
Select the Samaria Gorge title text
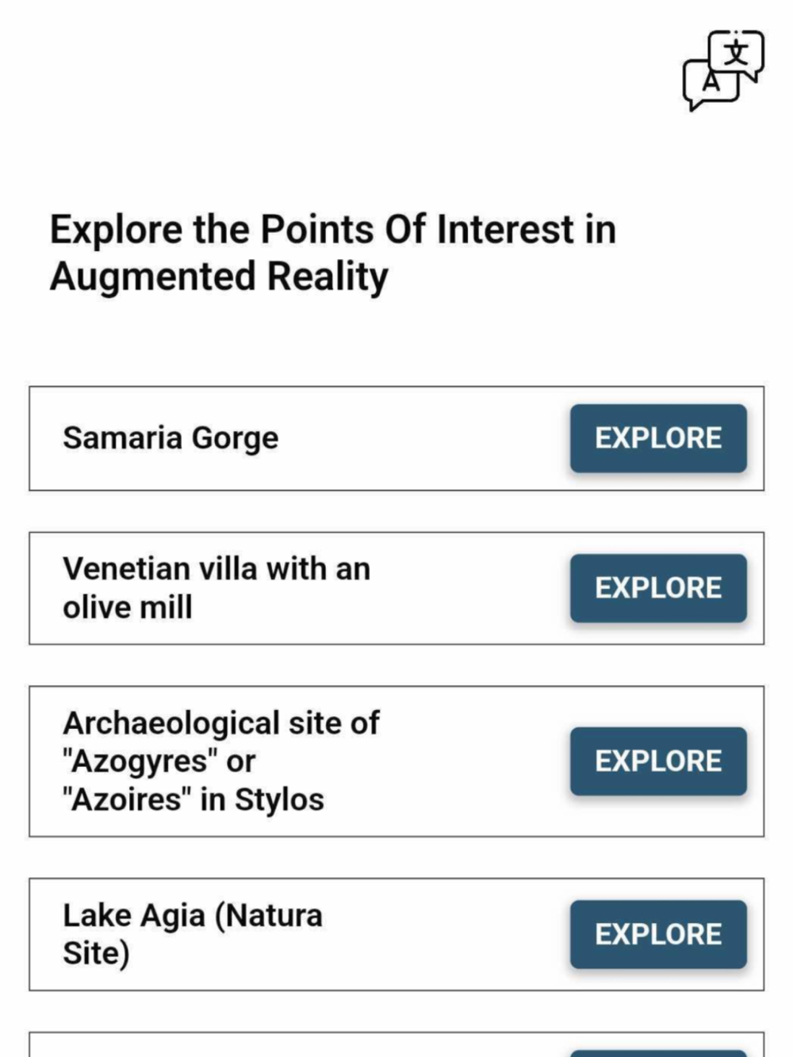pyautogui.click(x=170, y=438)
